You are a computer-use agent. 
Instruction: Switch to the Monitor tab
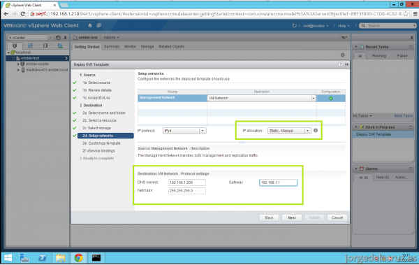click(x=130, y=47)
